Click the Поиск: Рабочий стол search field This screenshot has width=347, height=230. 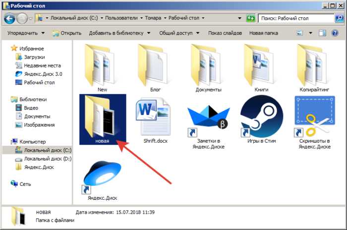[296, 18]
